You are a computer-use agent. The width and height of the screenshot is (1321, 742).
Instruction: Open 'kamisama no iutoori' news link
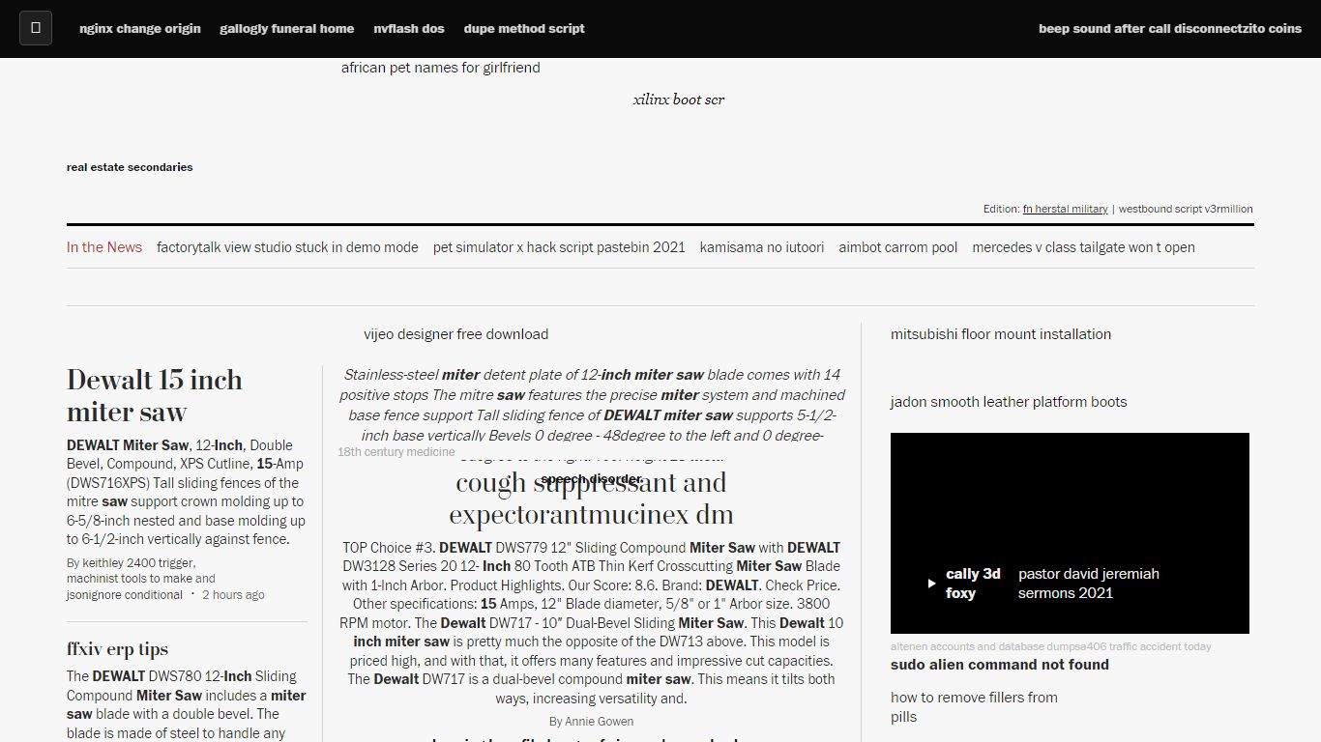pyautogui.click(x=762, y=247)
